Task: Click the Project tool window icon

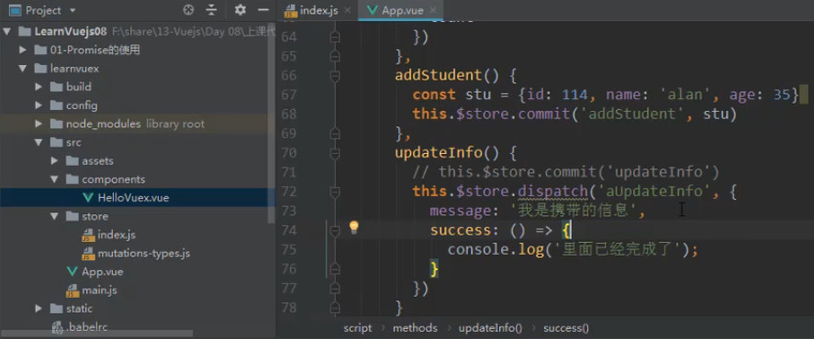Action: (x=16, y=10)
